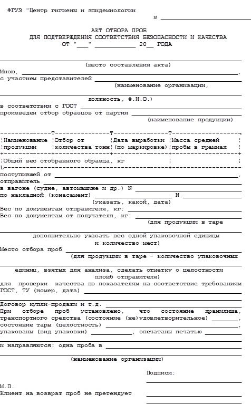The image size is (251, 404).
Task: Click the day blank in date line
Action: click(x=82, y=44)
